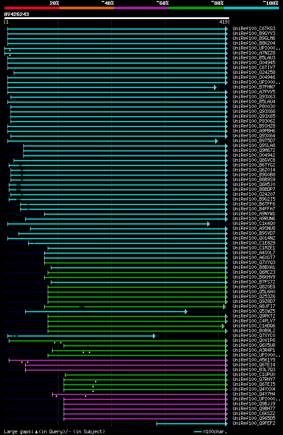Select the UniRef100_A9SNU8 label
The width and height of the screenshot is (283, 435).
pos(254,229)
